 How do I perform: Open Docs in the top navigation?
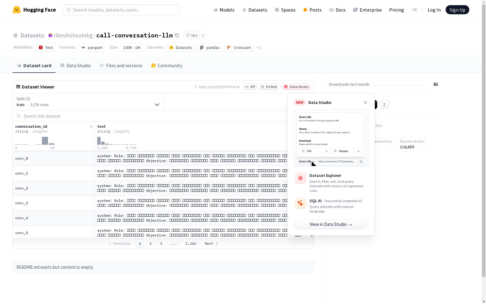point(337,10)
